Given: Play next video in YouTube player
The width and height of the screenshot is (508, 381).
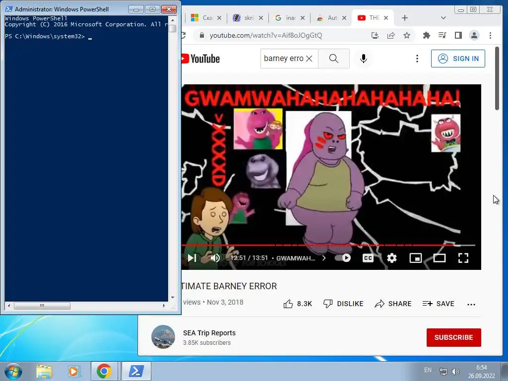Looking at the screenshot, I should click(192, 258).
